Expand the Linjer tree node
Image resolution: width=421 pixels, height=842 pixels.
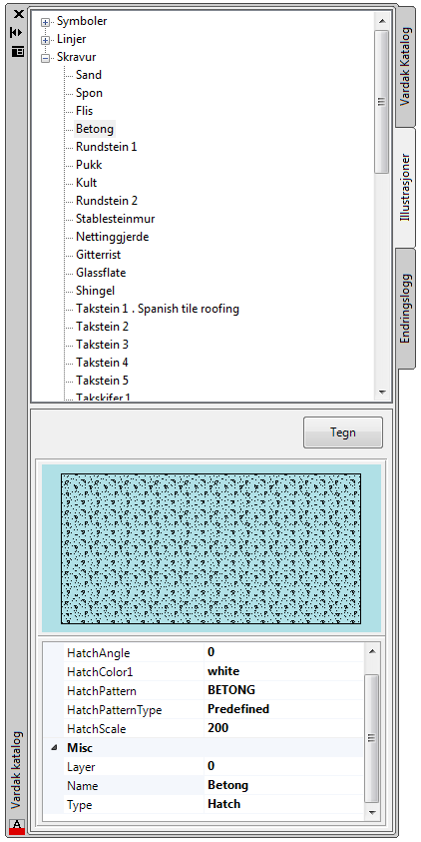[46, 40]
